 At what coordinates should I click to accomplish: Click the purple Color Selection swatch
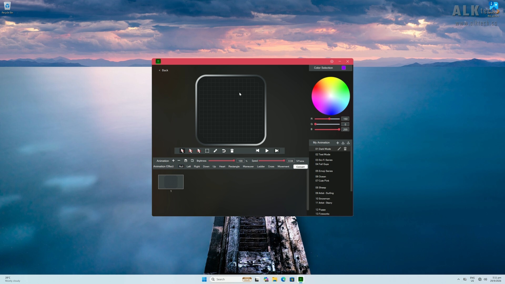click(344, 68)
